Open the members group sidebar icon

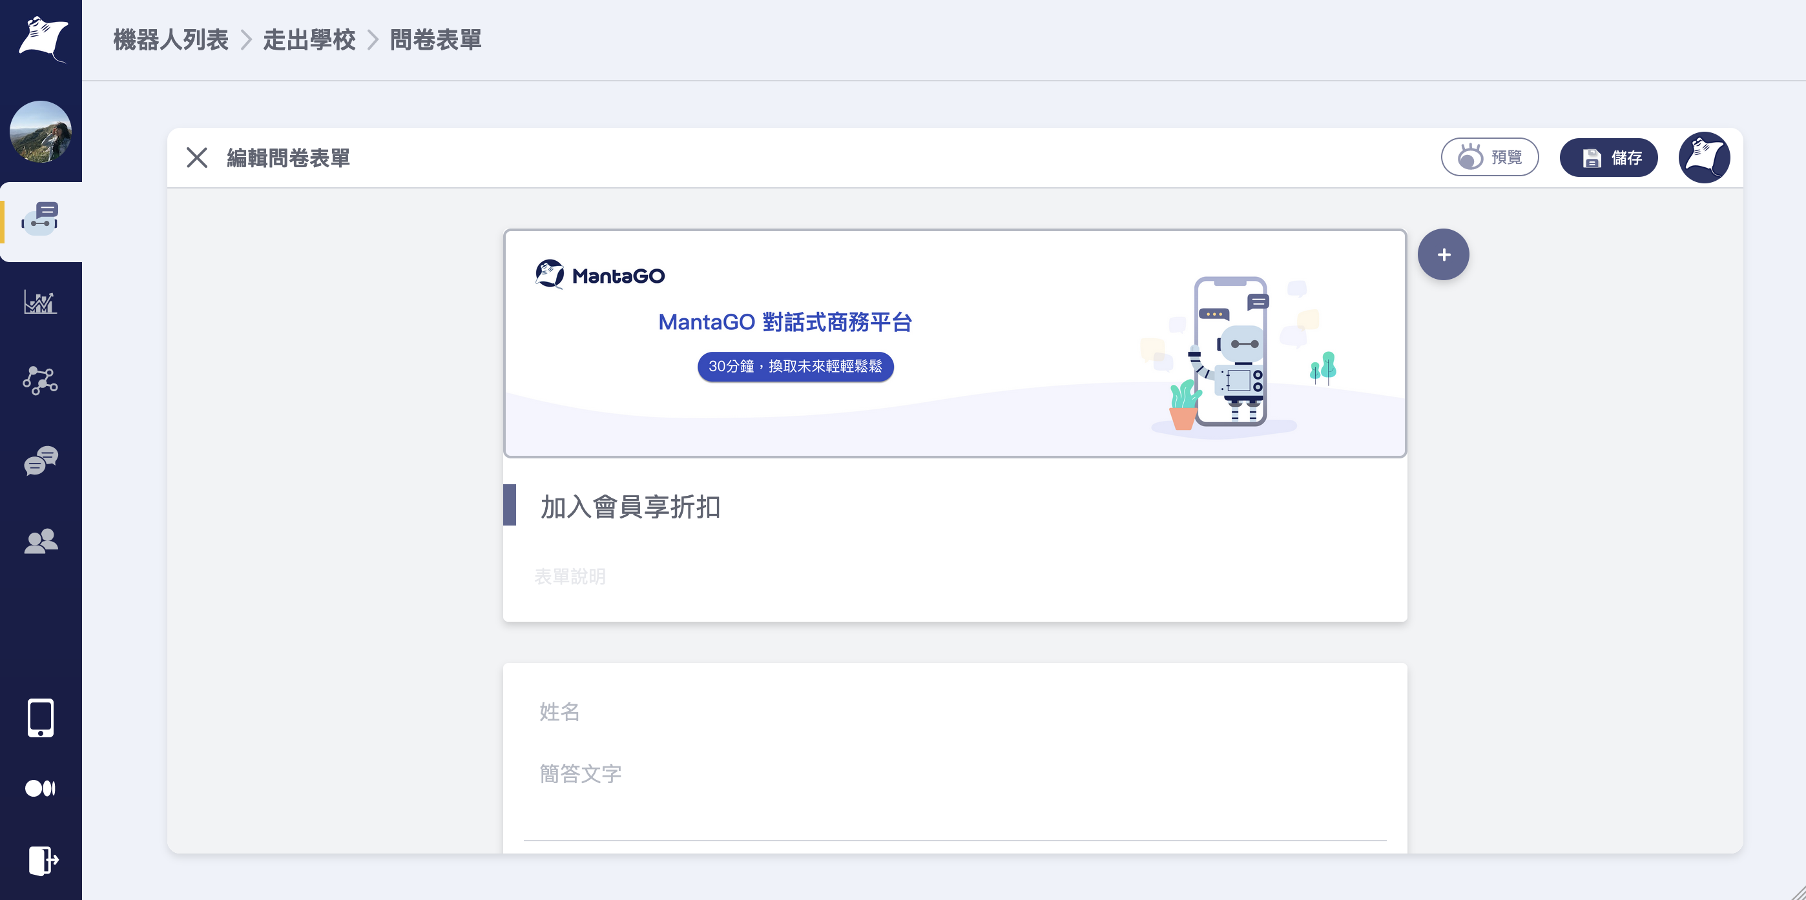(41, 540)
